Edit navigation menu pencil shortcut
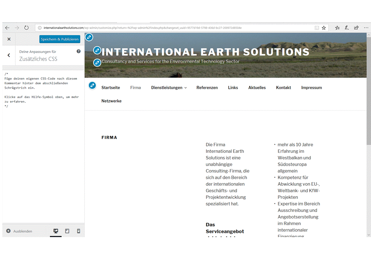This screenshot has height=278, width=371. pyautogui.click(x=92, y=85)
